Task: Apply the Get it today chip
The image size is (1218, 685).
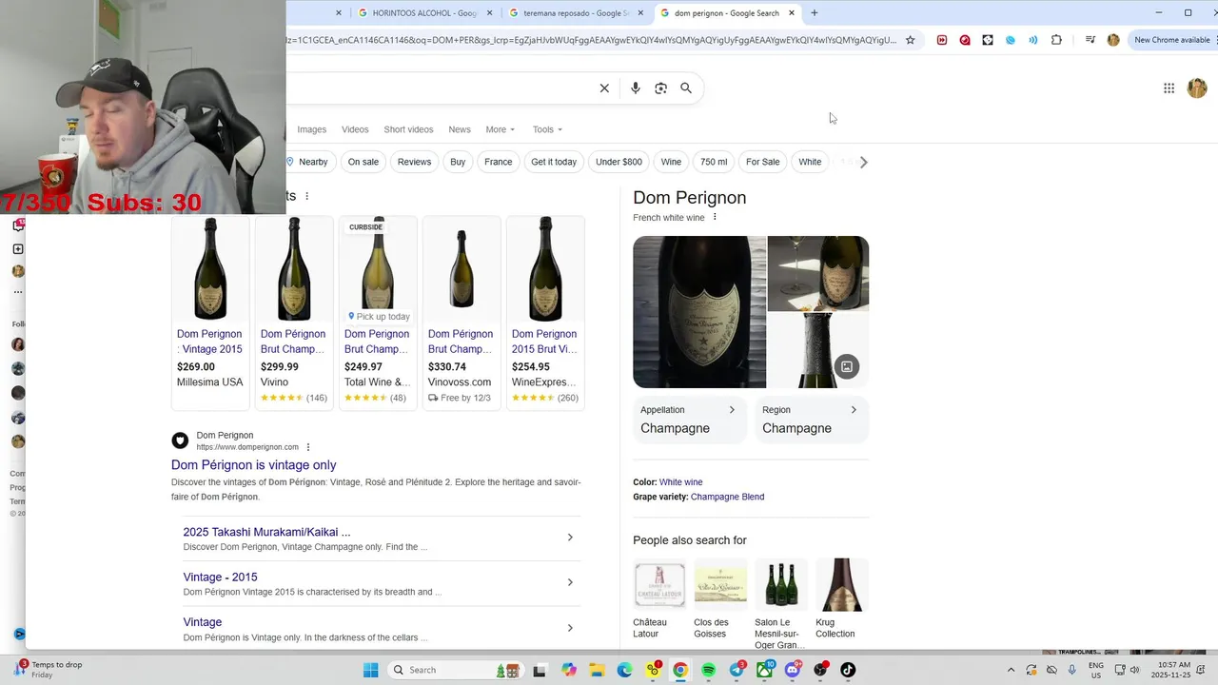Action: coord(554,162)
